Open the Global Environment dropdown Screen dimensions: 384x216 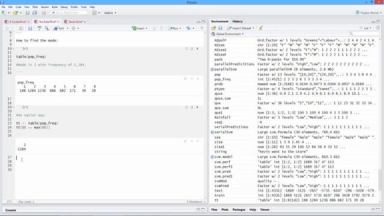coord(227,34)
